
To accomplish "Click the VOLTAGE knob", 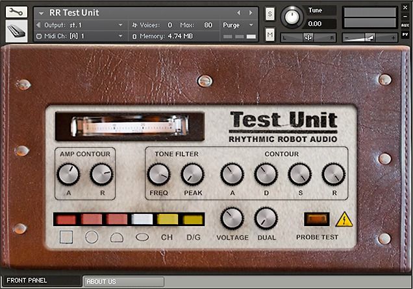I will coord(232,218).
